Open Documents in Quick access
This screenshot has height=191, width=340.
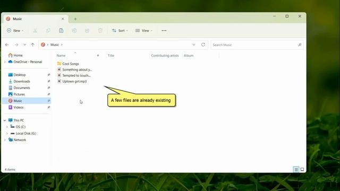click(x=22, y=88)
